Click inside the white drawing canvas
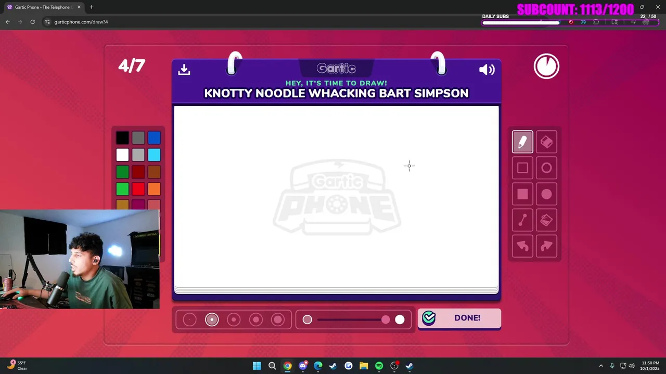The width and height of the screenshot is (666, 374). 336,196
